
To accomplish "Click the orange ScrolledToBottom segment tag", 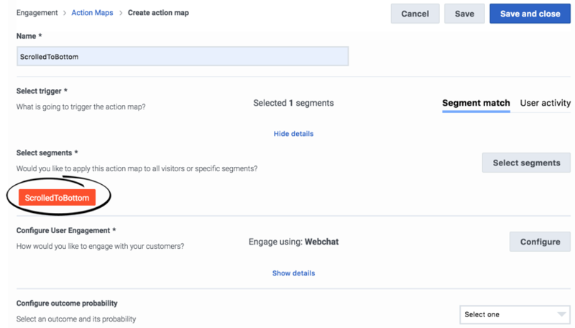I will (x=57, y=198).
